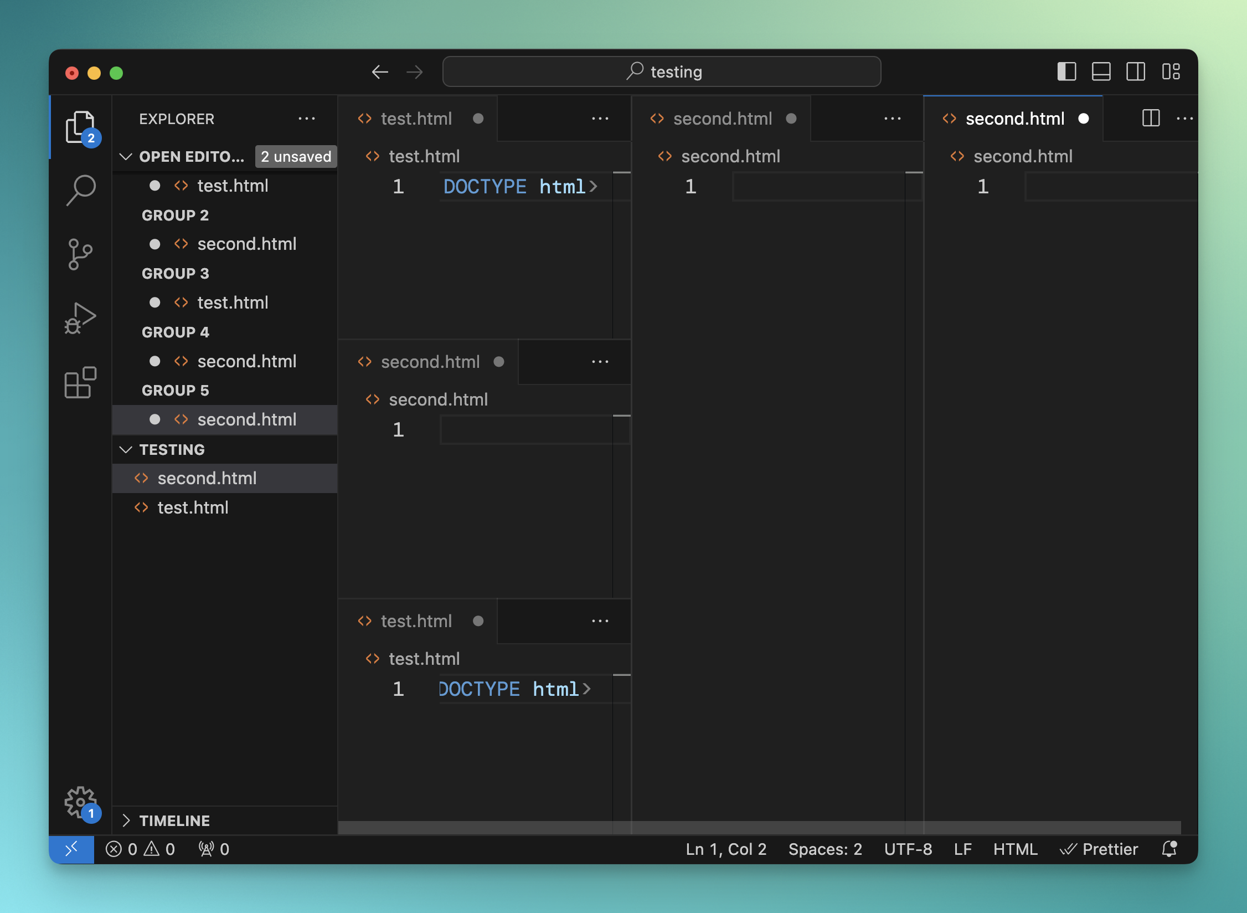Select the active second.html tab in rightmost group
Viewport: 1247px width, 913px height.
1014,119
